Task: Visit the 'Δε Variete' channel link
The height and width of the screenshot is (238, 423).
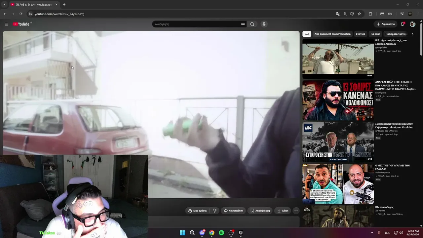Action: click(x=380, y=211)
